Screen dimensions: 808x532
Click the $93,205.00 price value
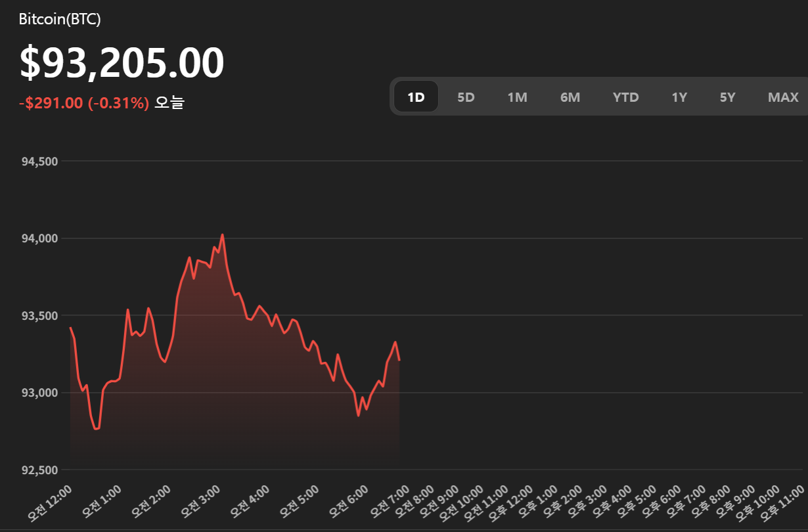122,62
